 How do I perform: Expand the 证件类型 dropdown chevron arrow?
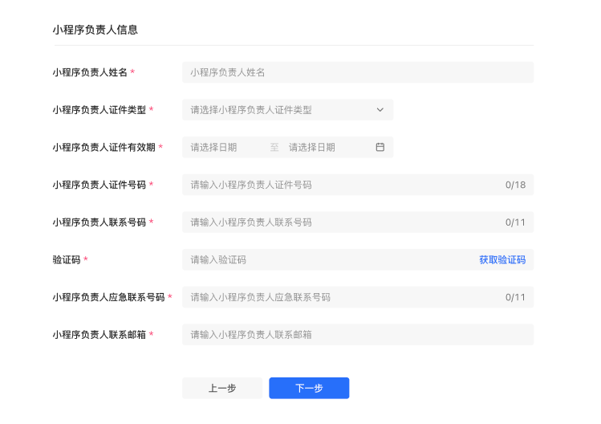380,110
